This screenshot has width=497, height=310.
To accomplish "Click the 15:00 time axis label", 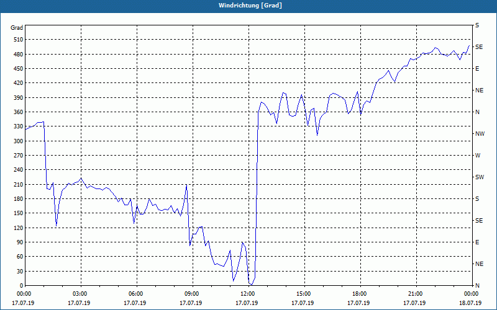I will point(304,294).
